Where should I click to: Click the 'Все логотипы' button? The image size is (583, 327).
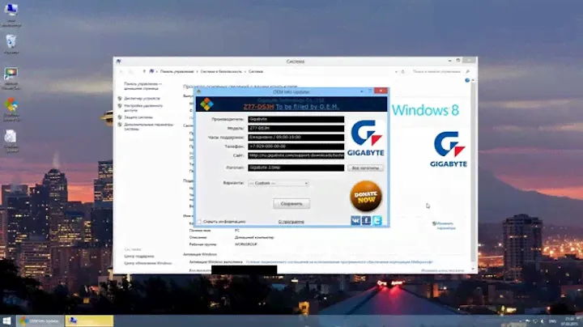(365, 168)
